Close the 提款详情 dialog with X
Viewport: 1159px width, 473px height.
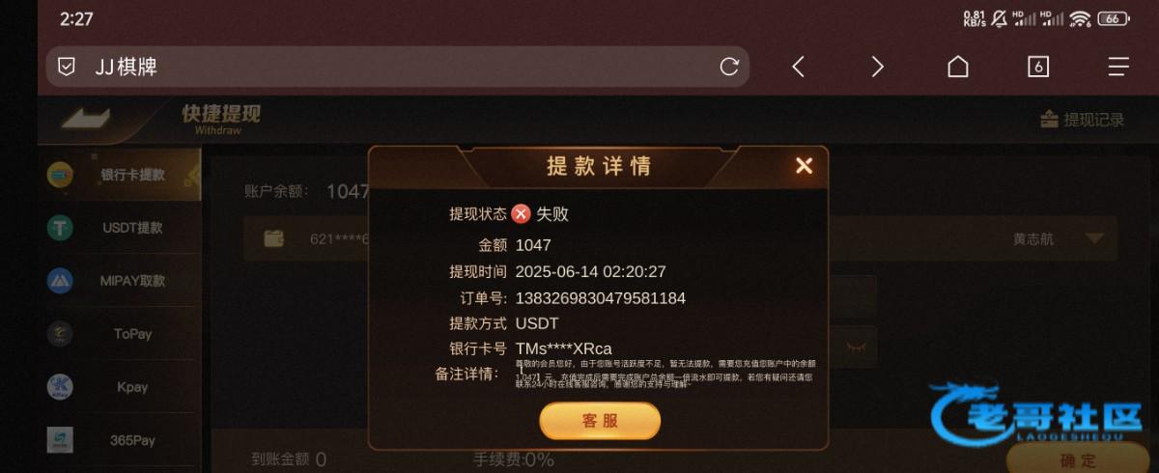click(804, 166)
